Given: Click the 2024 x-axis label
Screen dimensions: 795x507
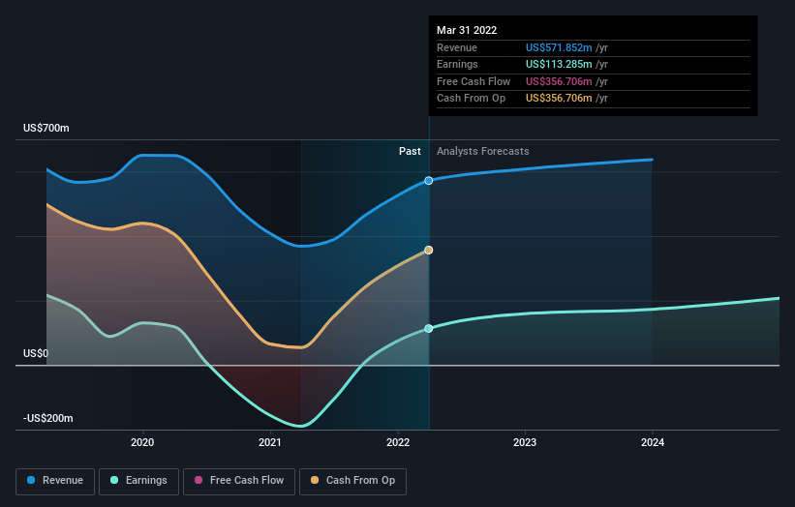Looking at the screenshot, I should (653, 443).
